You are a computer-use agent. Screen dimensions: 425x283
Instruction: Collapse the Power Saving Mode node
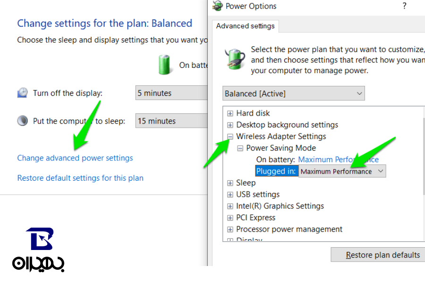click(x=240, y=148)
